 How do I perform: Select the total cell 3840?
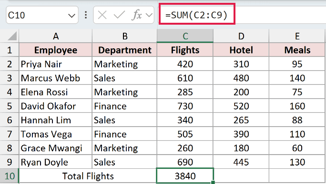pyautogui.click(x=185, y=176)
